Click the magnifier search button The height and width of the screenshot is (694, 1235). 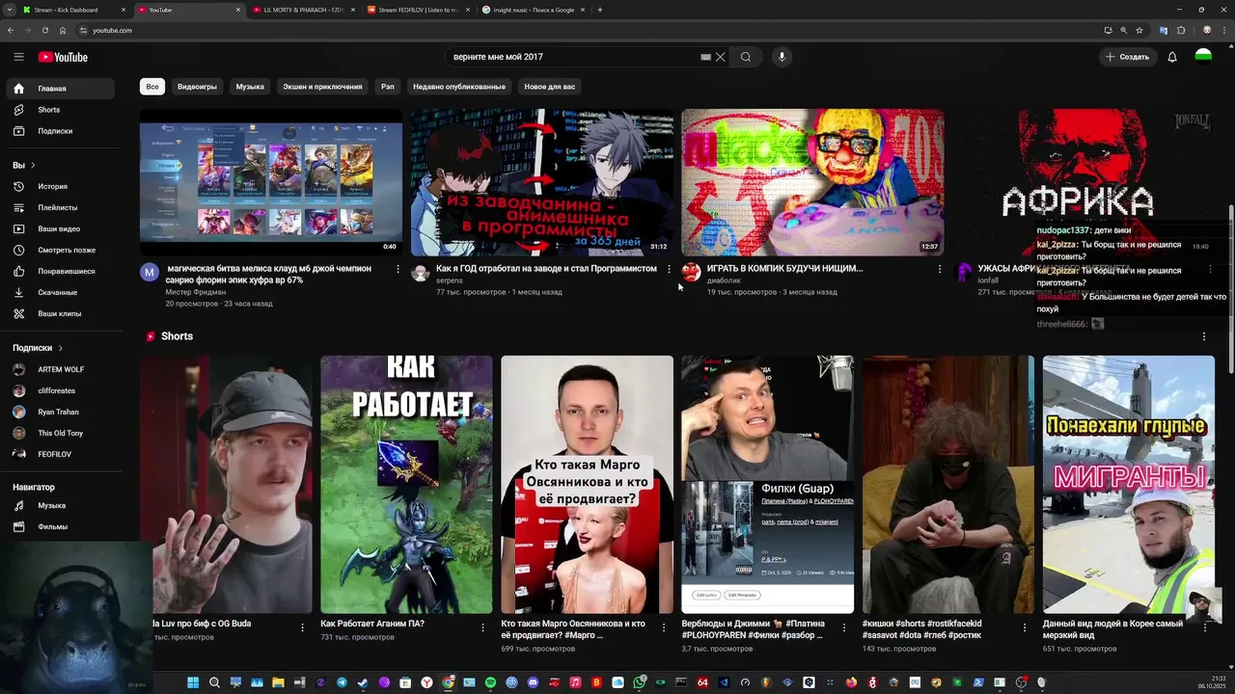coord(746,57)
